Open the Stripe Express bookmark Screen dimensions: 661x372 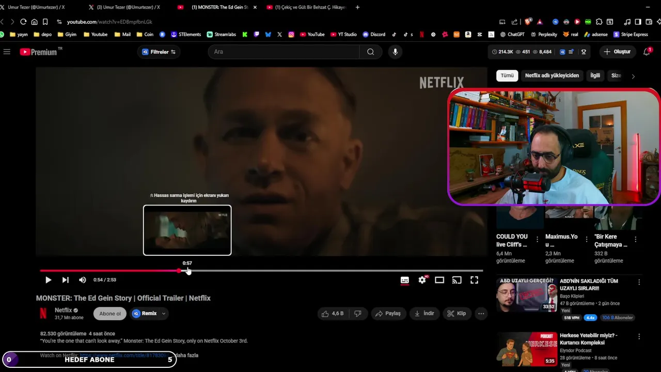click(x=630, y=35)
